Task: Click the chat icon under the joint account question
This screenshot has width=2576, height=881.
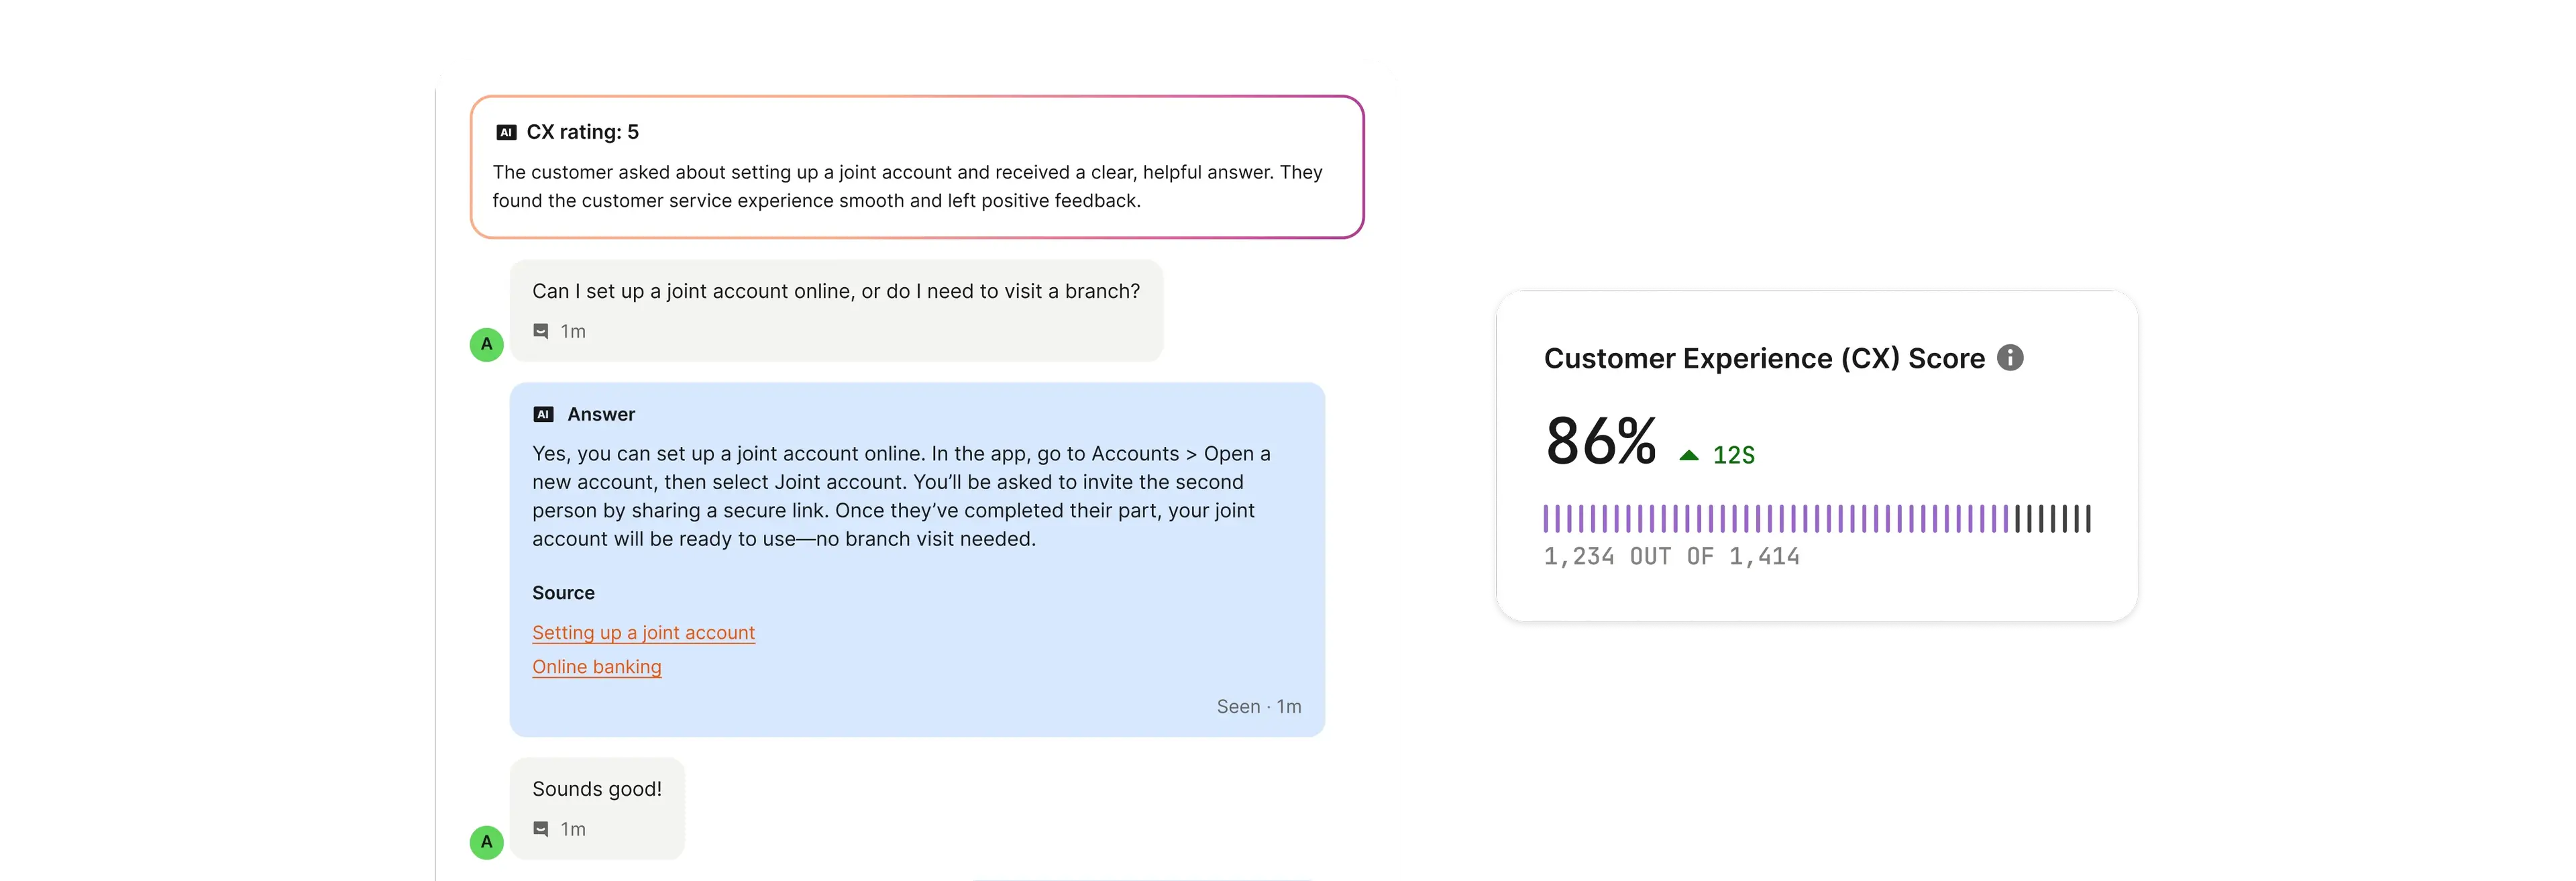Action: pyautogui.click(x=541, y=331)
